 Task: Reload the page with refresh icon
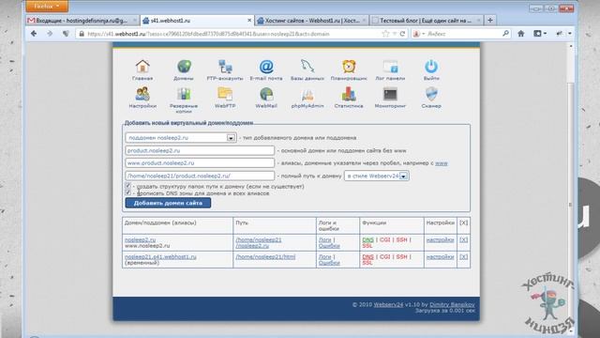[x=402, y=34]
